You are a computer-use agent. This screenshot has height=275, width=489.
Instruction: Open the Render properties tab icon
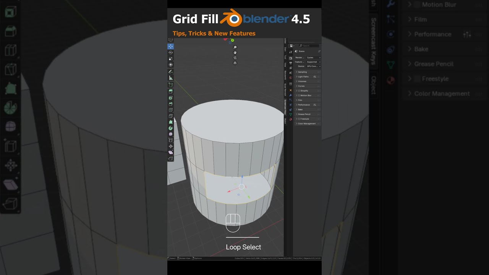coord(291,58)
